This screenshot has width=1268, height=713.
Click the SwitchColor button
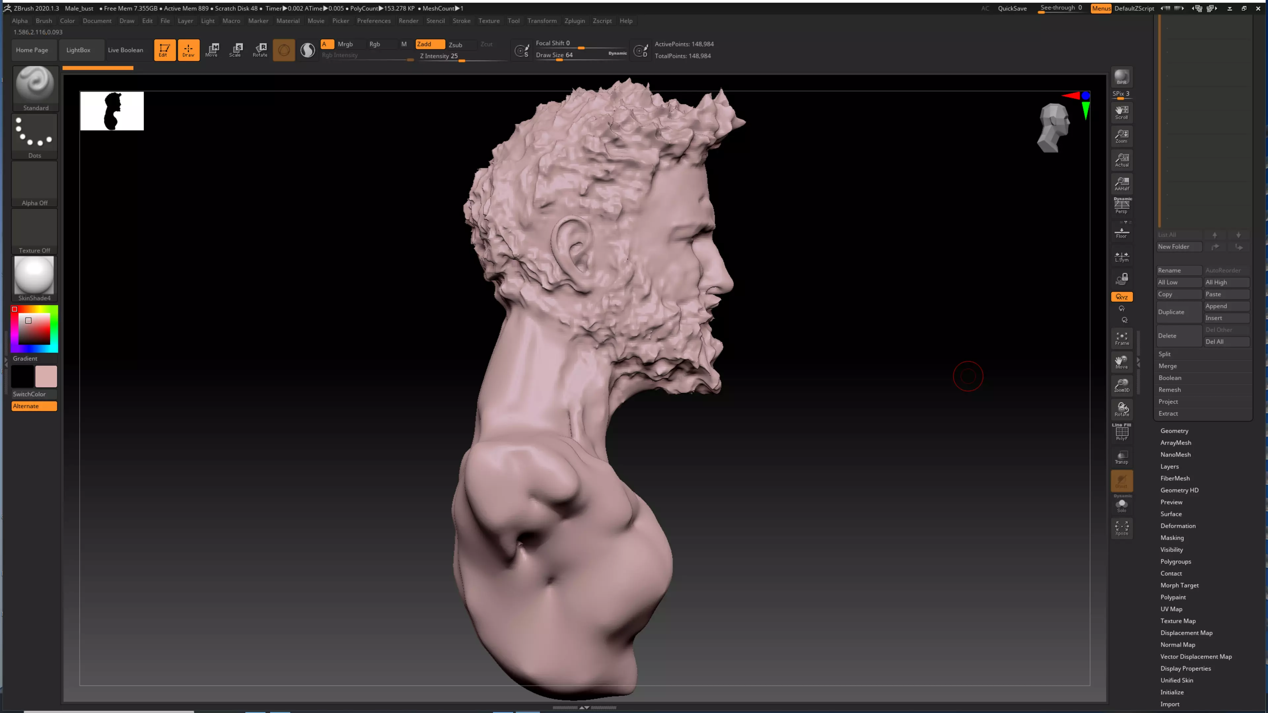tap(34, 394)
